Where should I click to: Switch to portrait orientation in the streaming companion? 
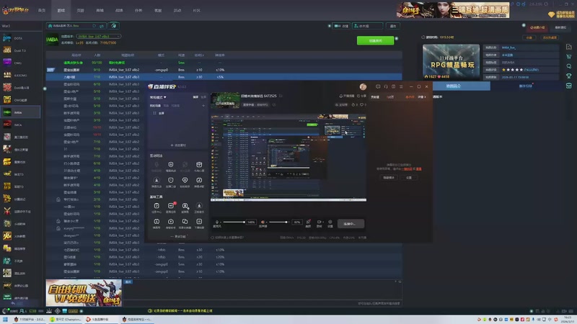click(x=203, y=97)
